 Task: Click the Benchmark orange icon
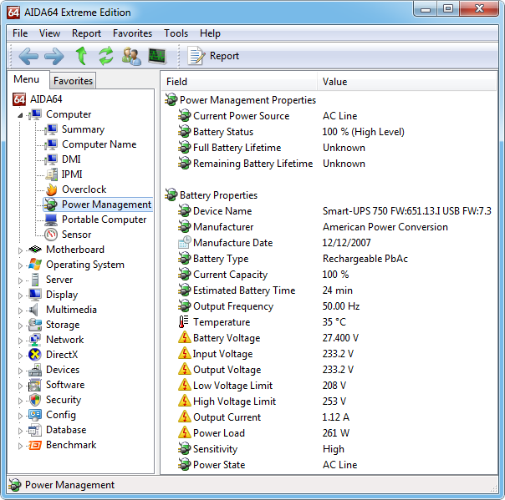pos(35,445)
